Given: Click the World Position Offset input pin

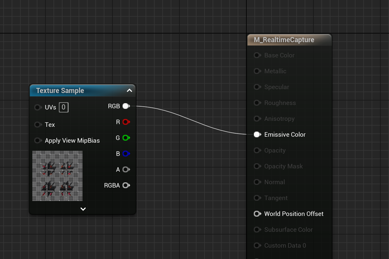Looking at the screenshot, I should tap(257, 214).
